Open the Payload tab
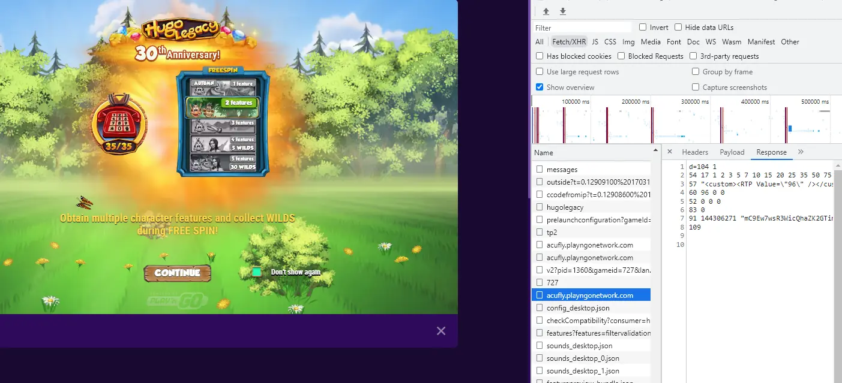The image size is (842, 383). click(x=732, y=152)
